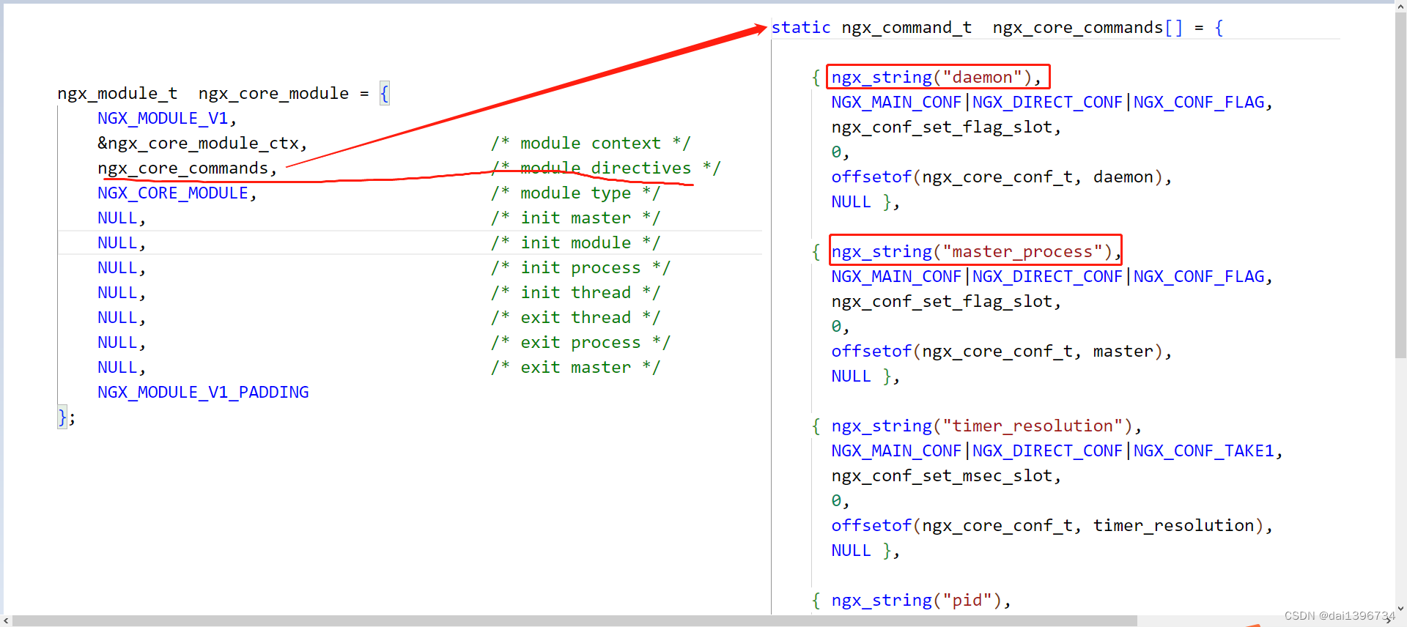The width and height of the screenshot is (1407, 627).
Task: Click the "init thread" comment
Action: (575, 293)
